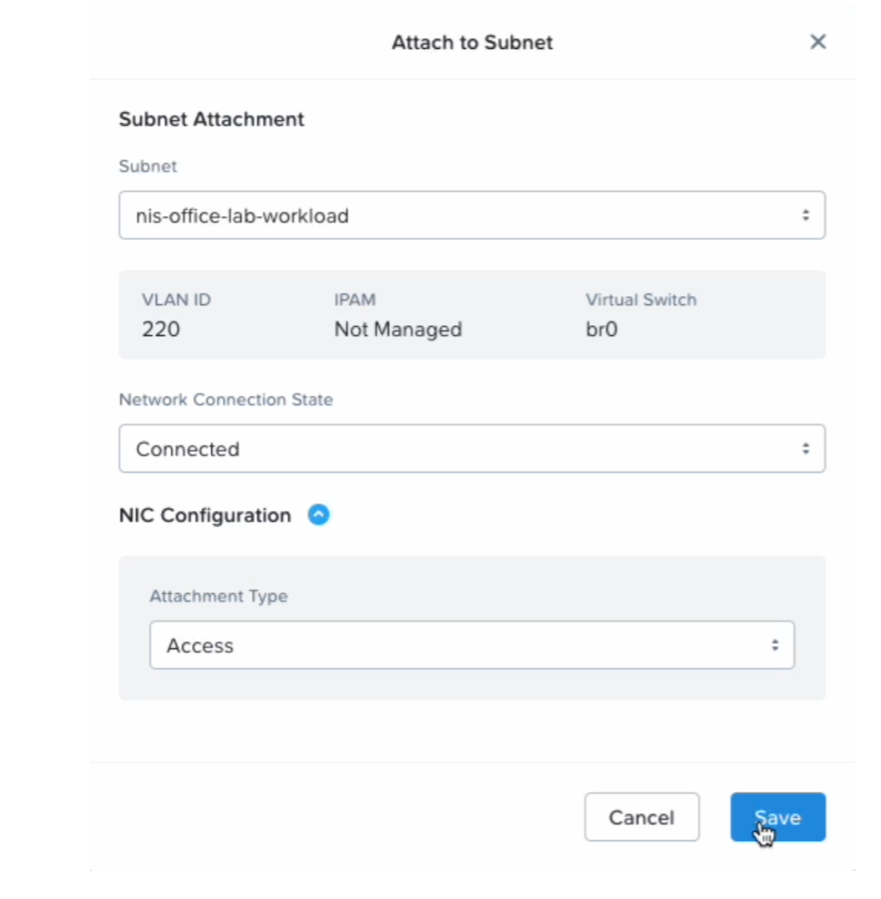The width and height of the screenshot is (881, 899).
Task: Open the Attachment Type dropdown
Action: 471,646
